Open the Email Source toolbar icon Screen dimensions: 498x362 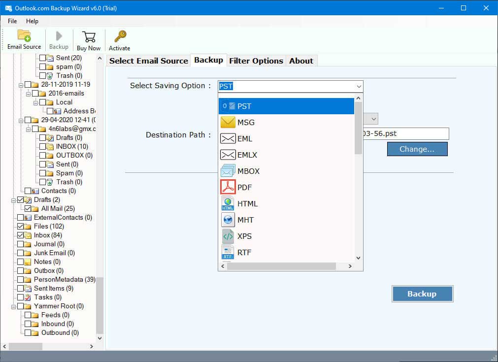pos(24,36)
